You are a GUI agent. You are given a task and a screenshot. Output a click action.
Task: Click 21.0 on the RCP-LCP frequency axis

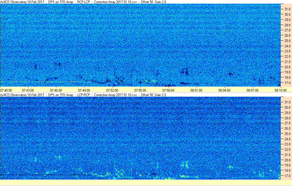tap(287, 62)
